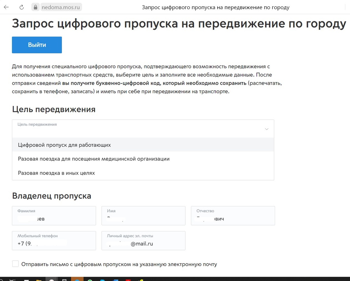Open Telegram from the taskbar
This screenshot has width=350, height=281.
(x=102, y=279)
